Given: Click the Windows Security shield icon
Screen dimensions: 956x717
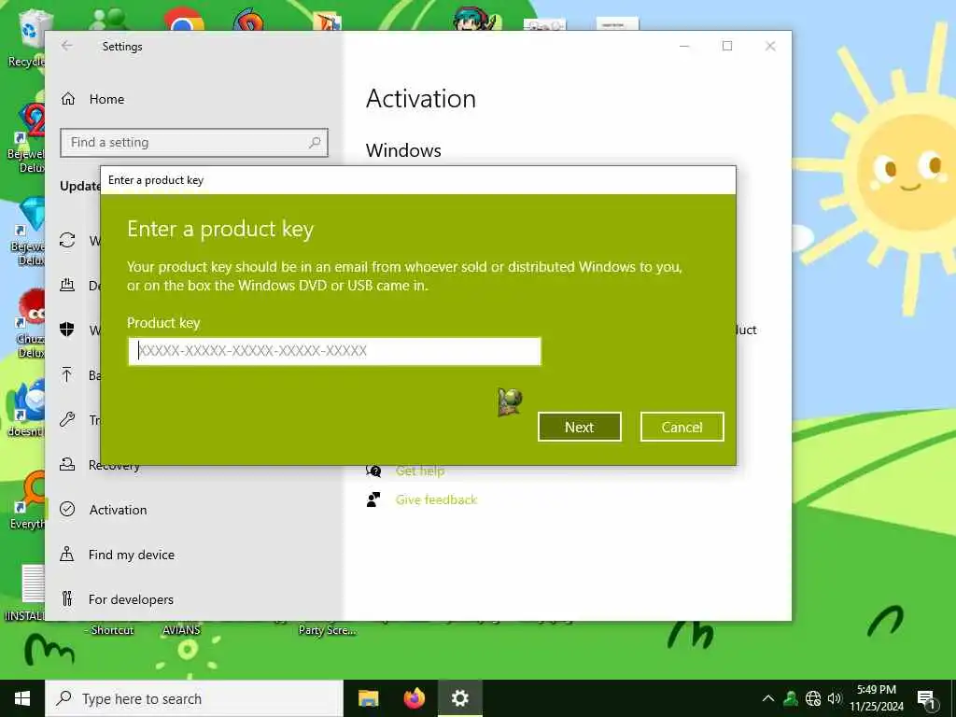Looking at the screenshot, I should tap(67, 330).
